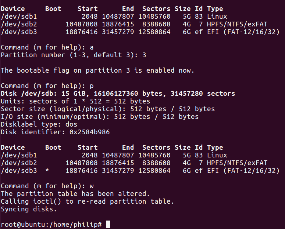Click the bold 'Disk /dev/sdb: 15 GiB' line
The width and height of the screenshot is (285, 229).
tap(118, 94)
